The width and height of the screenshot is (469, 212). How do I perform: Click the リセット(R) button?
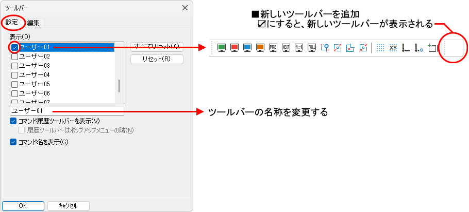point(157,59)
